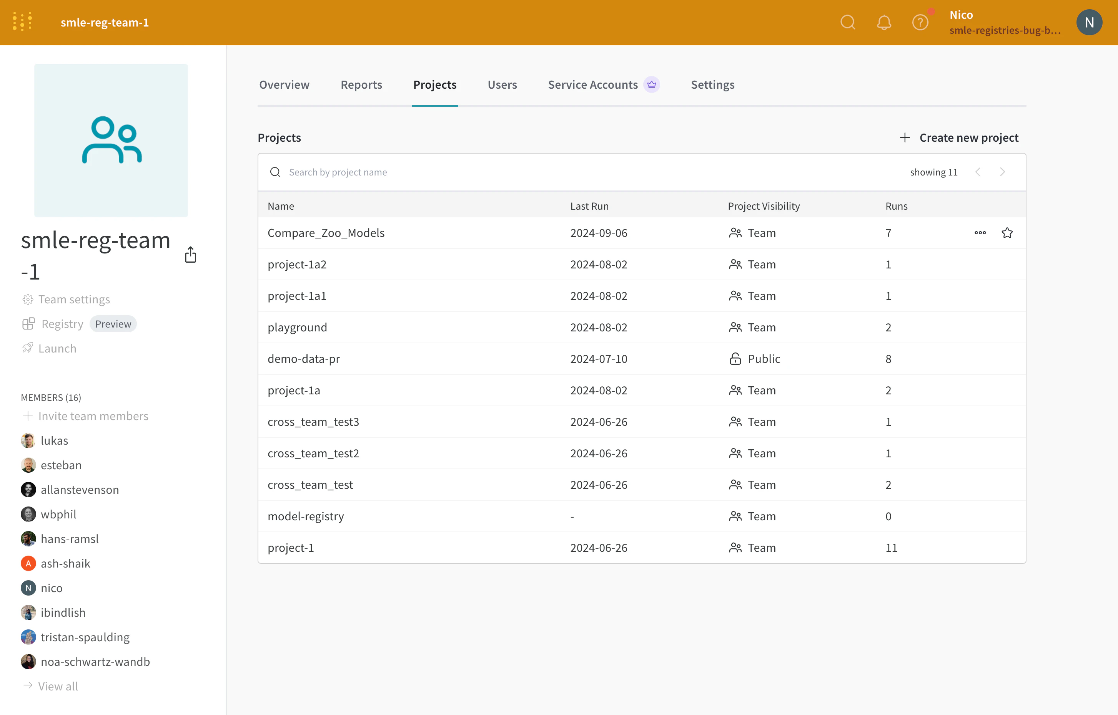Screen dimensions: 1118x715
Task: Open Launch rocket link
Action: pos(57,348)
